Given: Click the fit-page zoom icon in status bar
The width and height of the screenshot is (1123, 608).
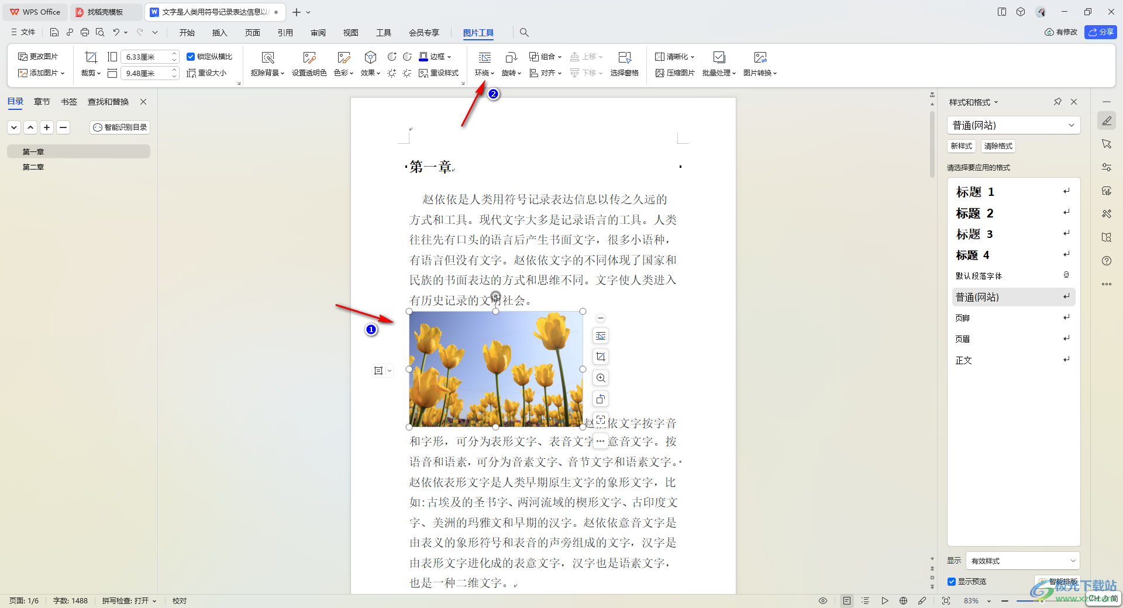Looking at the screenshot, I should click(946, 600).
